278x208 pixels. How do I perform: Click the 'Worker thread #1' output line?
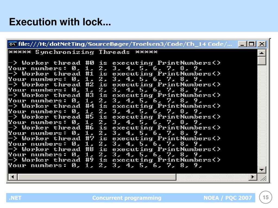[x=114, y=74]
